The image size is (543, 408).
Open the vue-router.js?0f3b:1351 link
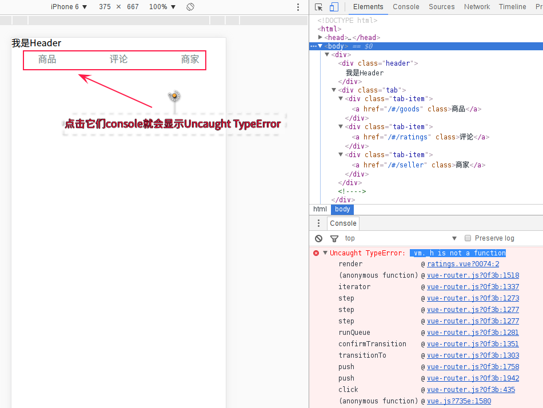coord(473,344)
